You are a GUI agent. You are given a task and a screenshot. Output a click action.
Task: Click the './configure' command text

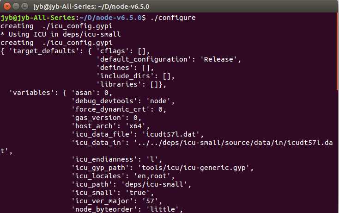coord(173,18)
